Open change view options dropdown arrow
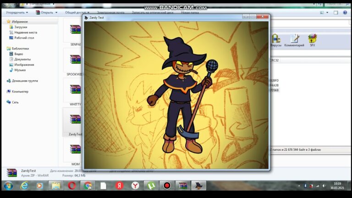The height and width of the screenshot is (198, 352). tap(327, 12)
